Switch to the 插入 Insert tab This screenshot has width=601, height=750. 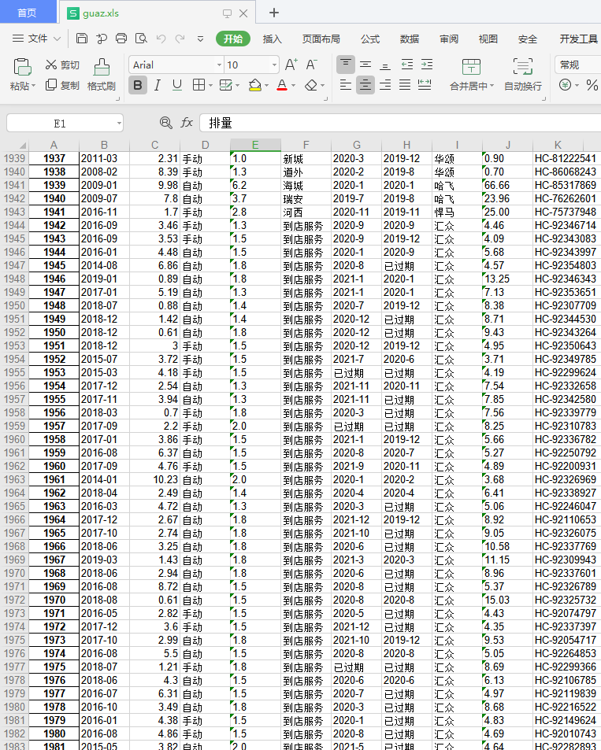[272, 39]
